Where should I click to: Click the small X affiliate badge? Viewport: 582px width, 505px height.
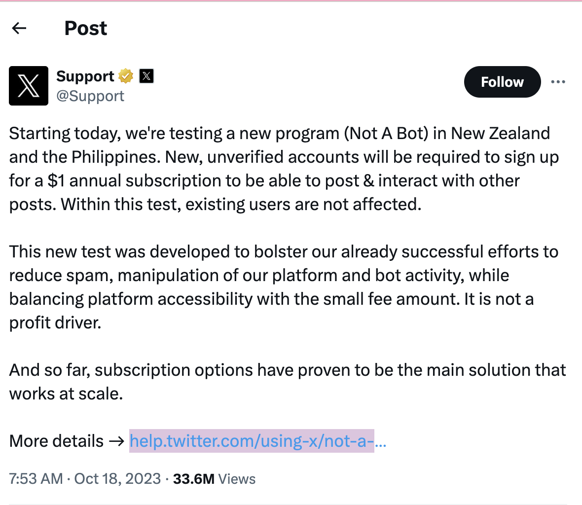[146, 76]
